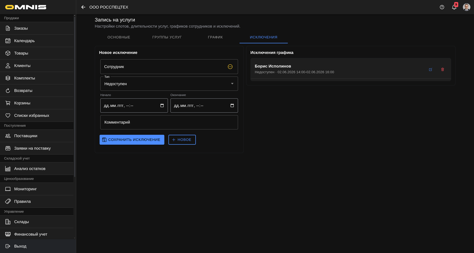
Task: Click the + Новое button
Action: [182, 140]
